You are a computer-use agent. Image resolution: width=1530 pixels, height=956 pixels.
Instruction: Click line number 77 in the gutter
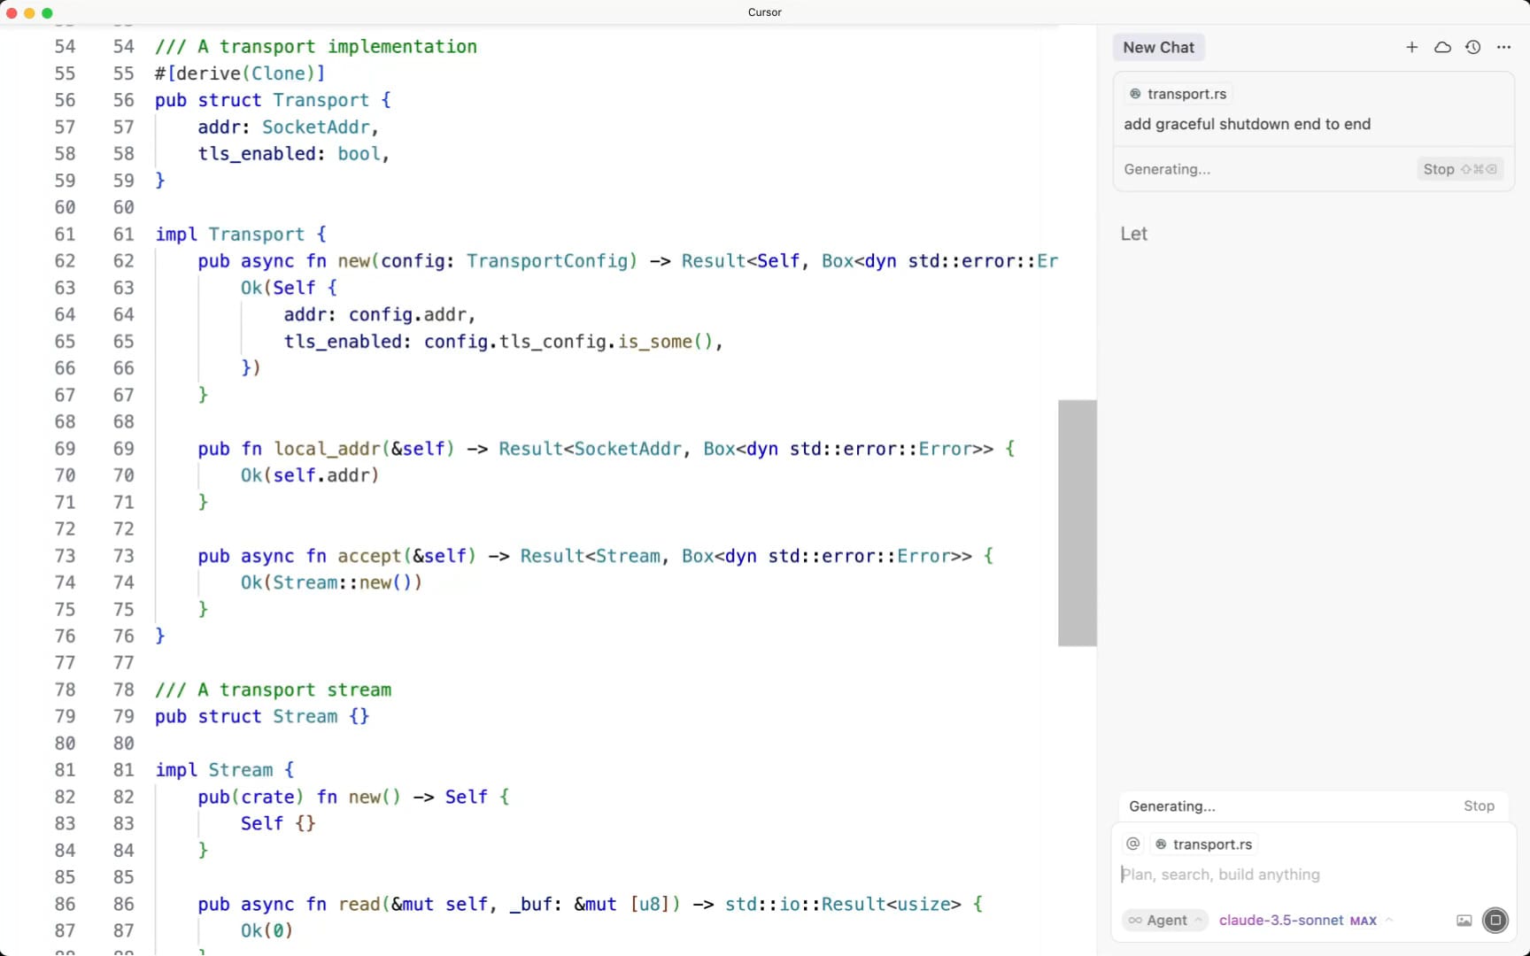(123, 663)
